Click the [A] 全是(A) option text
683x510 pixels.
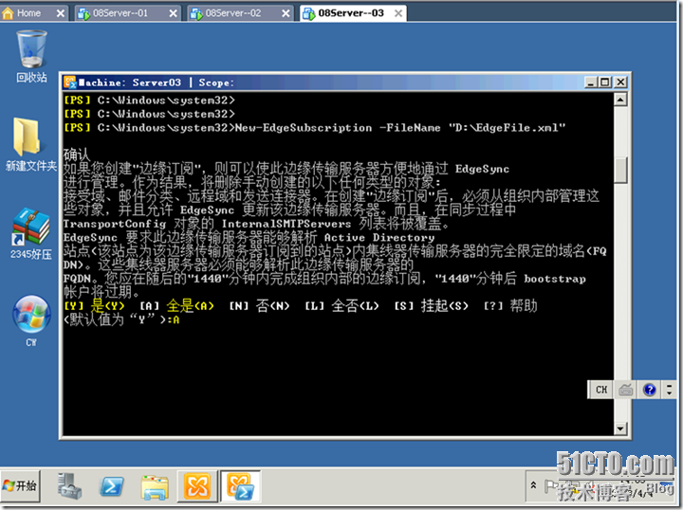click(176, 306)
